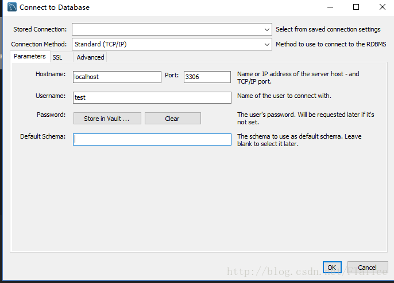This screenshot has height=283, width=394.
Task: Maximize the Connect to Database window
Action: [x=356, y=7]
